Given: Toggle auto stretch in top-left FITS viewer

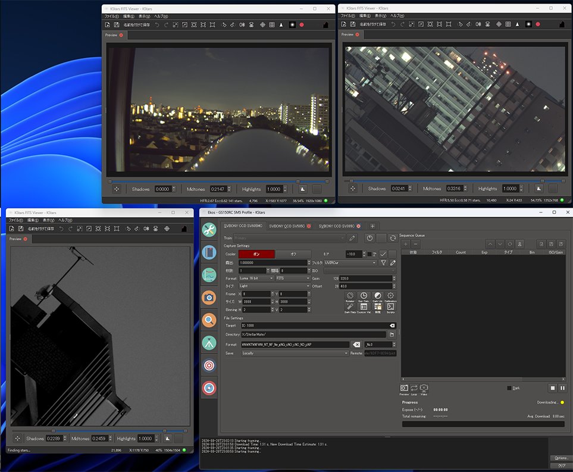Looking at the screenshot, I should point(303,189).
